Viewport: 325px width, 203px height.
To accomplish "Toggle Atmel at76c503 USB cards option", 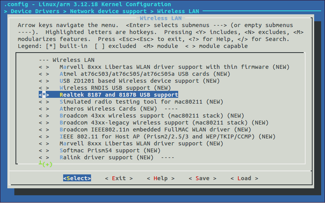I will 134,74.
